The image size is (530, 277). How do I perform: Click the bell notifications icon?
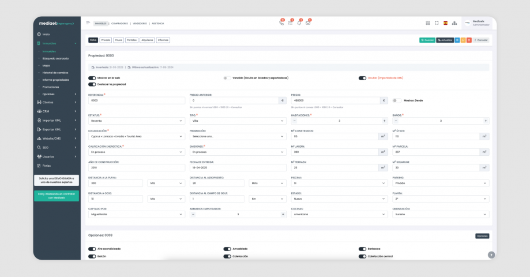click(299, 23)
